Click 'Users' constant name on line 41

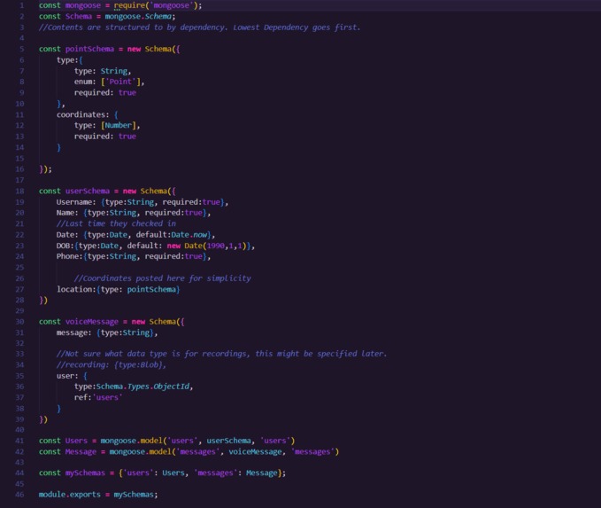pos(76,441)
